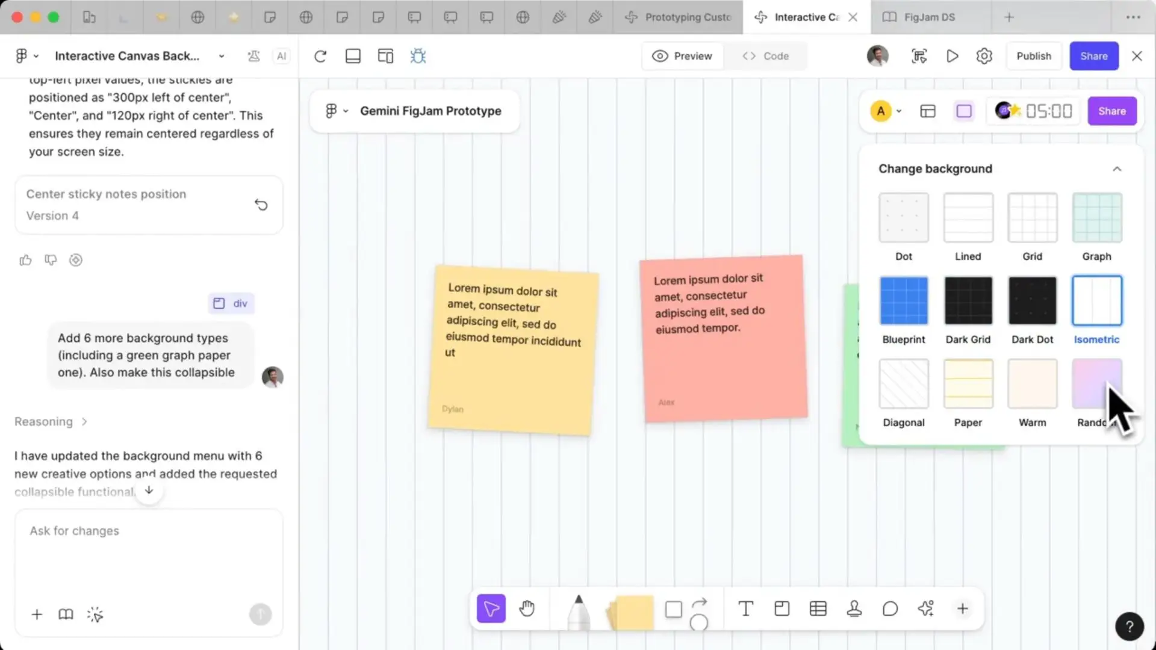Viewport: 1156px width, 650px height.
Task: Choose the Diagonal background swatch
Action: coord(903,383)
